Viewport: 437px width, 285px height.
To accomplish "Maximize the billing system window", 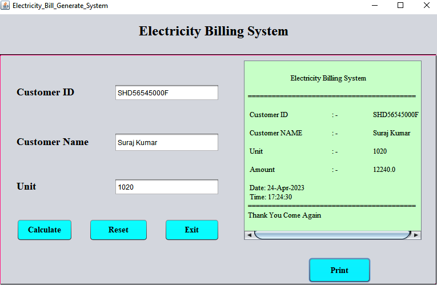I will coord(400,5).
